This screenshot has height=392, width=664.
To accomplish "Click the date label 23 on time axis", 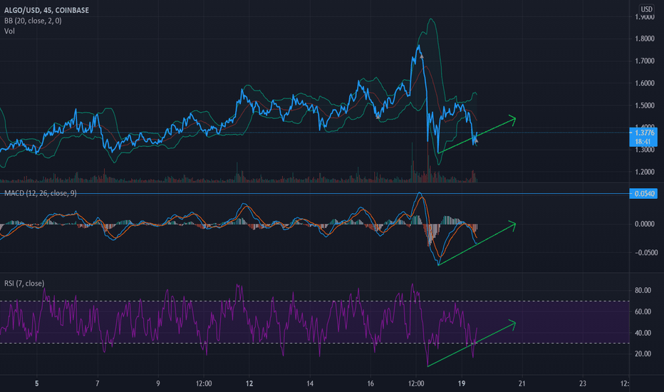I will (x=583, y=383).
